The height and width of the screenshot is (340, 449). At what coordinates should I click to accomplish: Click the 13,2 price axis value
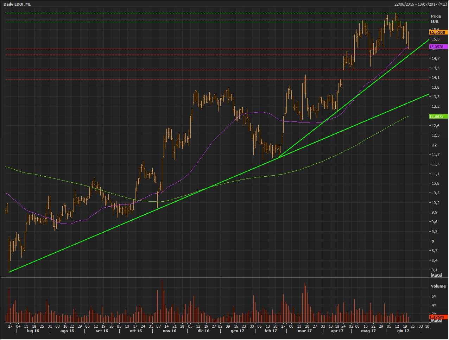(x=435, y=106)
